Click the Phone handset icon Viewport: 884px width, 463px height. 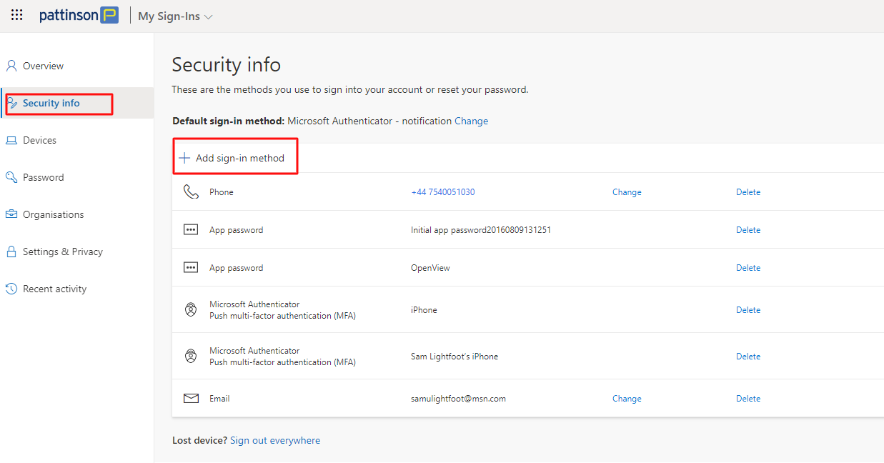(191, 191)
